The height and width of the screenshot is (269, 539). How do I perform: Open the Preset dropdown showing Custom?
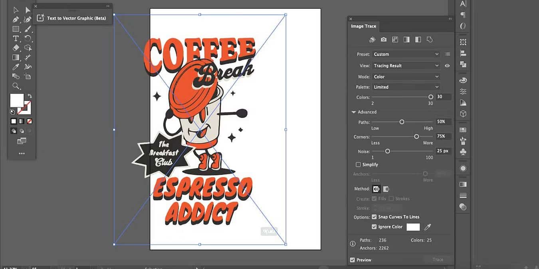pyautogui.click(x=406, y=54)
